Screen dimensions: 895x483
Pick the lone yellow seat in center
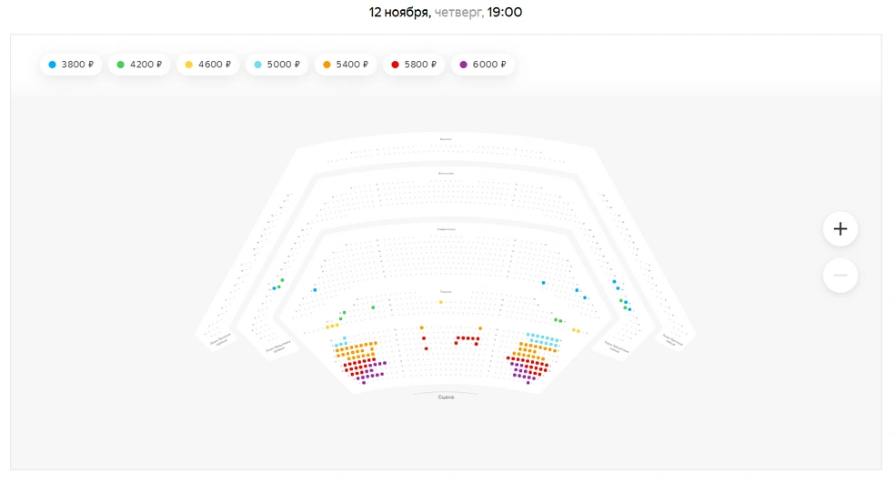coord(440,302)
